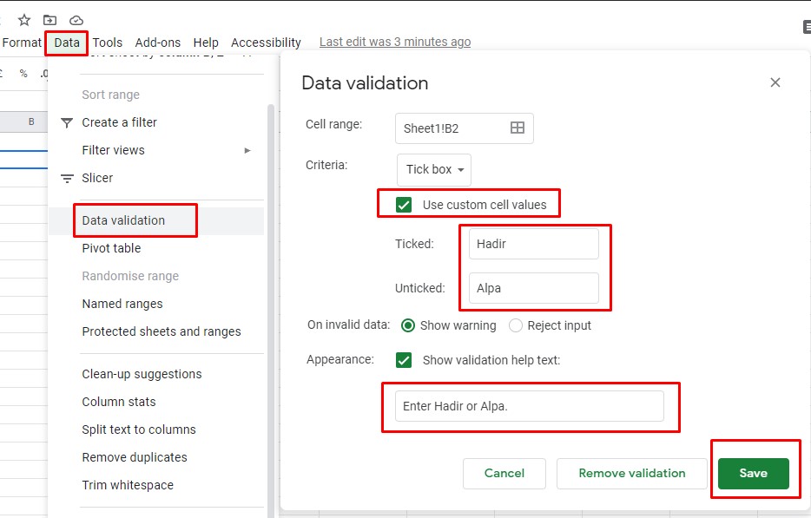Open the select data range grid icon

click(x=519, y=127)
